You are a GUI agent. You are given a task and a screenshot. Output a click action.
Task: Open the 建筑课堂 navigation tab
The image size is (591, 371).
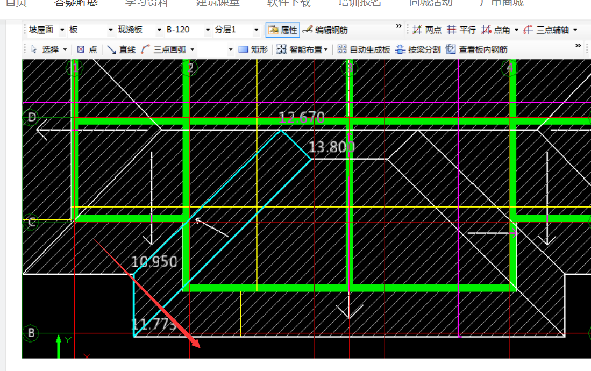[x=218, y=3]
